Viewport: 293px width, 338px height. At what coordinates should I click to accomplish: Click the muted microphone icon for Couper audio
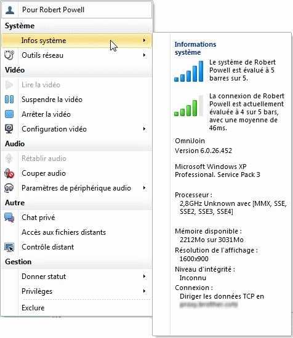coord(9,173)
